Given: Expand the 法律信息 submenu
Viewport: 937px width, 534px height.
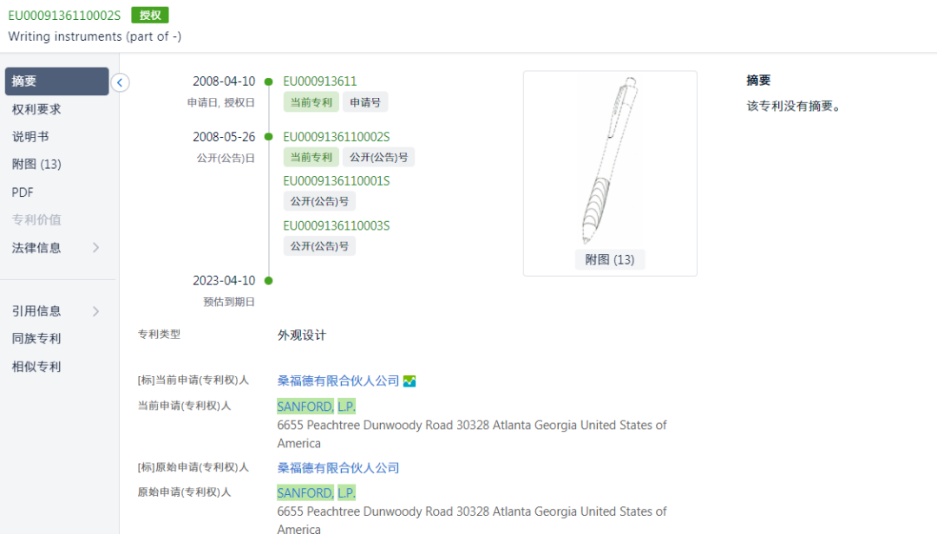Looking at the screenshot, I should [95, 248].
